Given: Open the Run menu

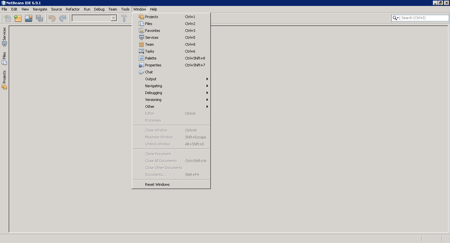Looking at the screenshot, I should pyautogui.click(x=87, y=9).
